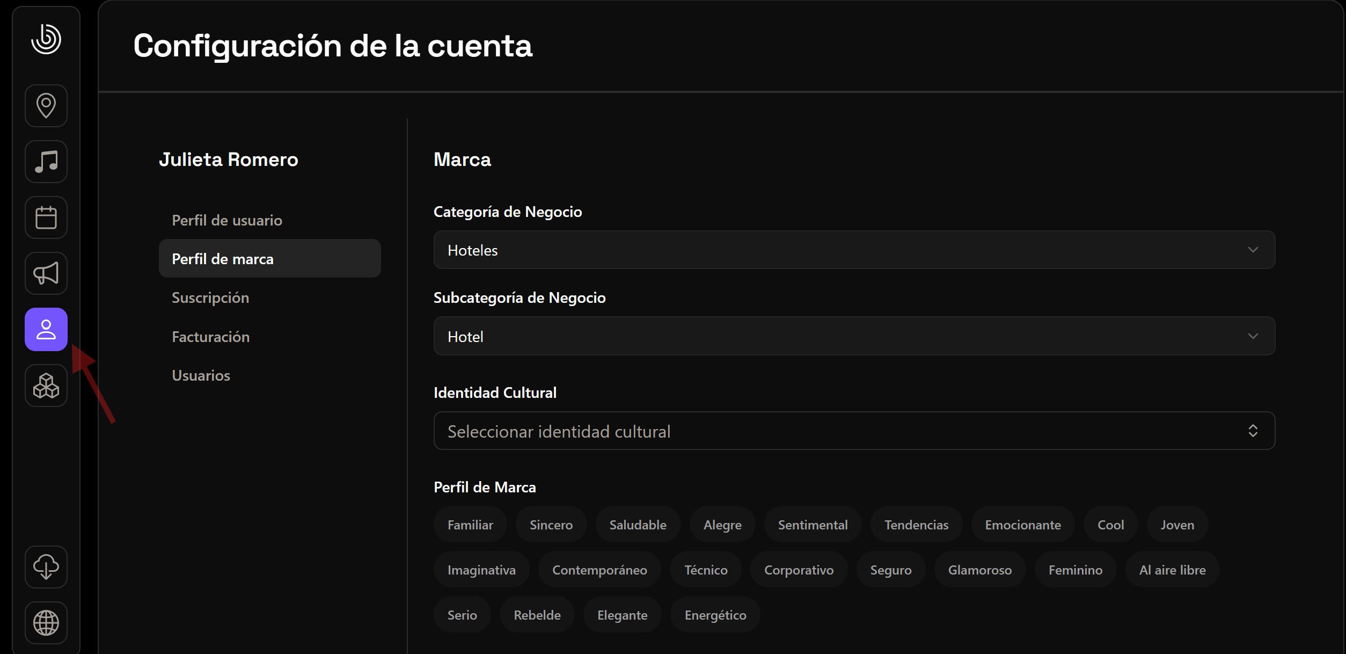The height and width of the screenshot is (654, 1346).
Task: Click the spiral app logo
Action: [46, 39]
